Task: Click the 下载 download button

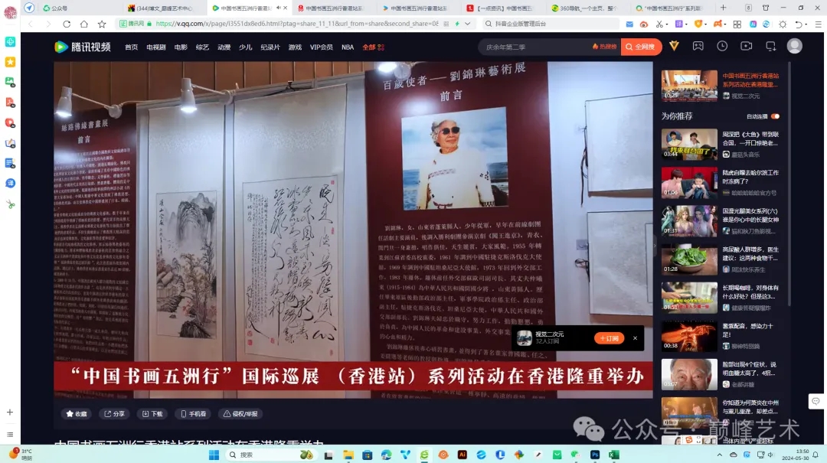Action: (152, 414)
